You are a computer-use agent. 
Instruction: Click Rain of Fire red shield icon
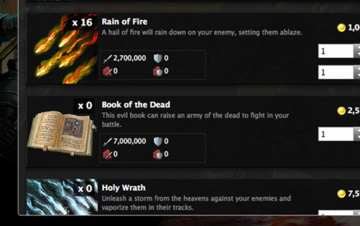pyautogui.click(x=158, y=71)
